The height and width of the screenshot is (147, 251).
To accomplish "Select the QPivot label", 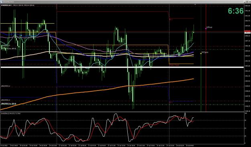I will [x=209, y=27].
